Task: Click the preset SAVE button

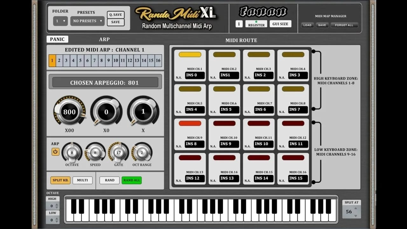Action: coord(116,22)
